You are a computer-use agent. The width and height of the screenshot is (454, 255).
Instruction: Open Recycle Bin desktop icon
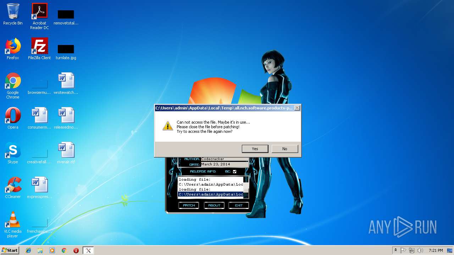pyautogui.click(x=13, y=14)
